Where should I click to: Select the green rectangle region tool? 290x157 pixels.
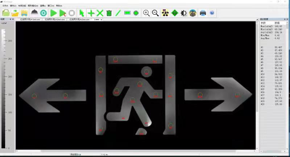pyautogui.click(x=127, y=13)
